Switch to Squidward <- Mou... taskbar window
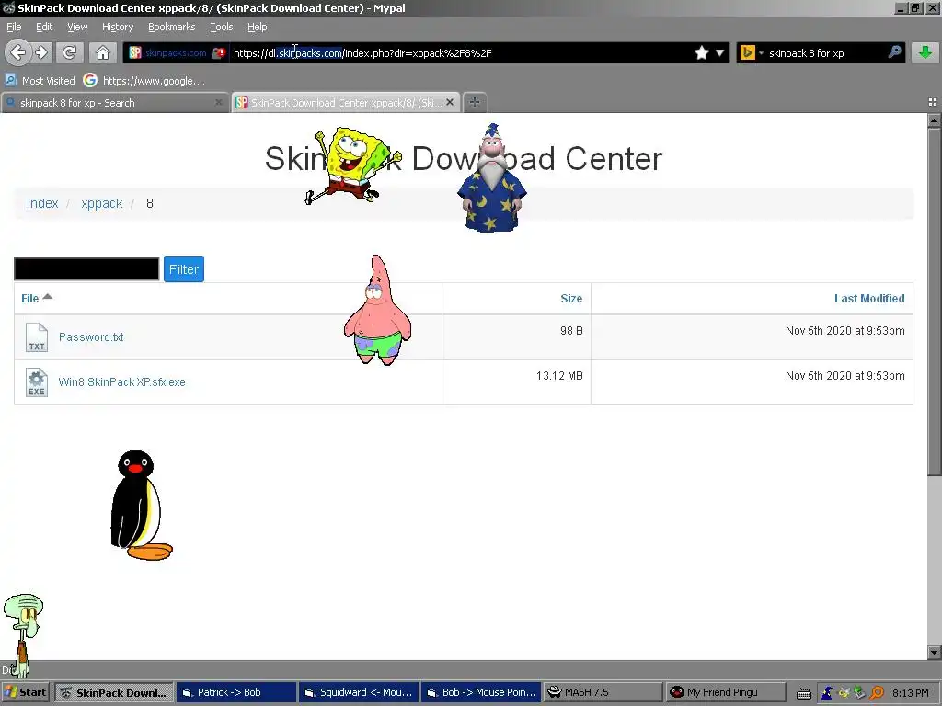The image size is (942, 706). coord(358,692)
